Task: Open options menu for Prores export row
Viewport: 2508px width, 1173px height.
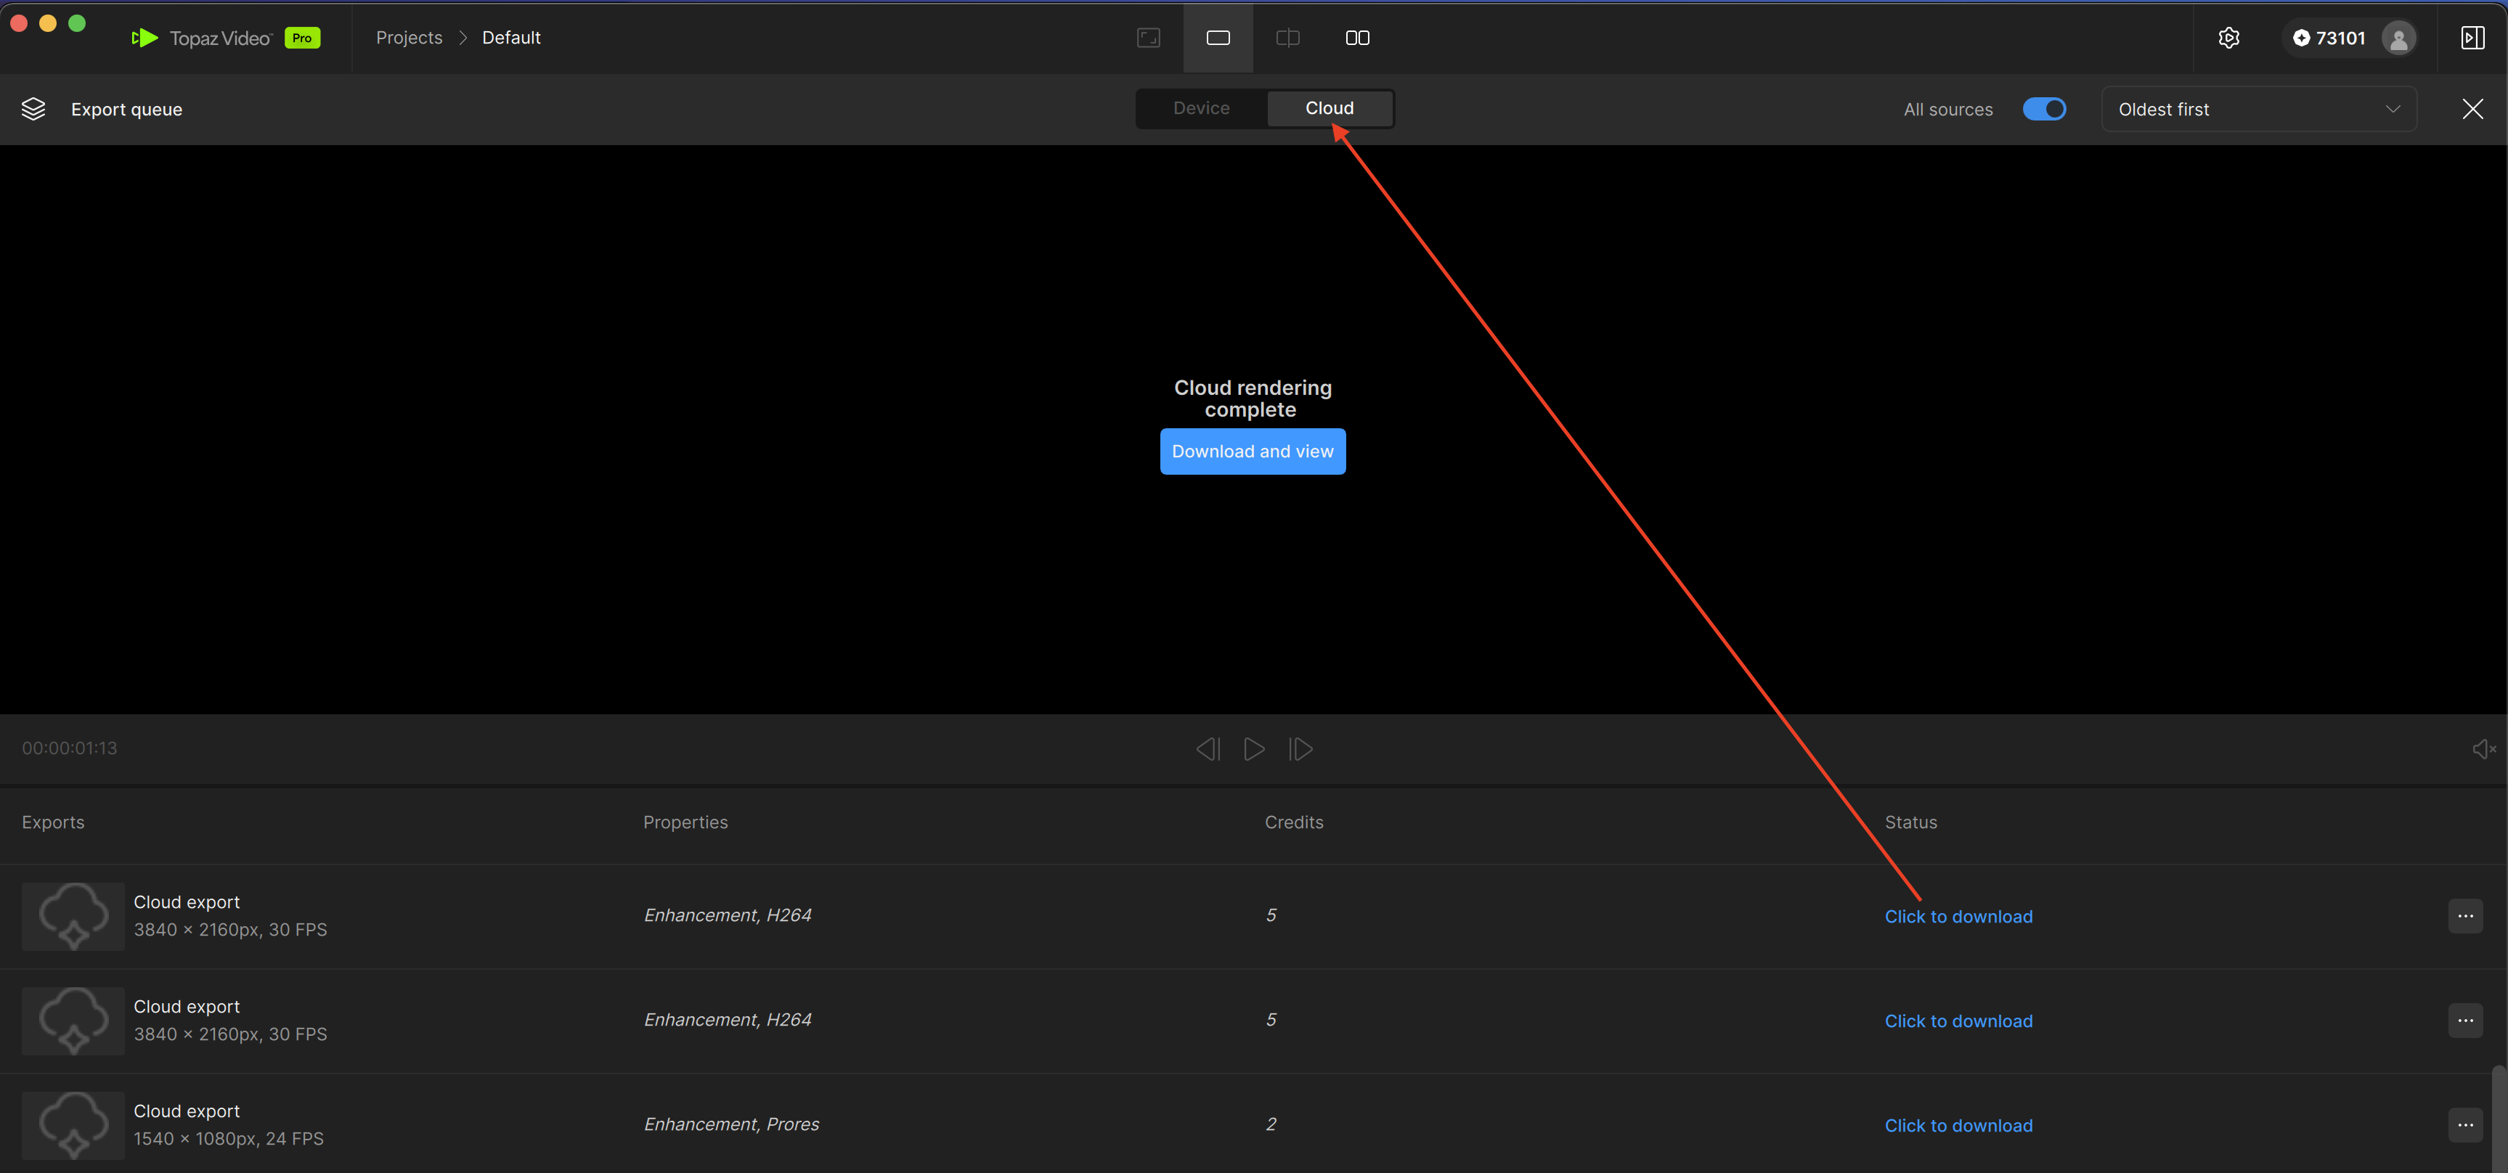Action: click(x=2464, y=1125)
